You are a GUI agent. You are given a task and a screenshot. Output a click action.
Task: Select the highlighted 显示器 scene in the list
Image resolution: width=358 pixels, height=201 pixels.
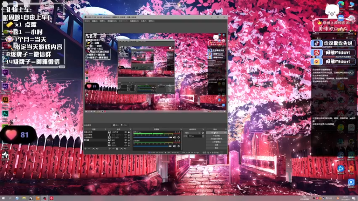(x=95, y=140)
